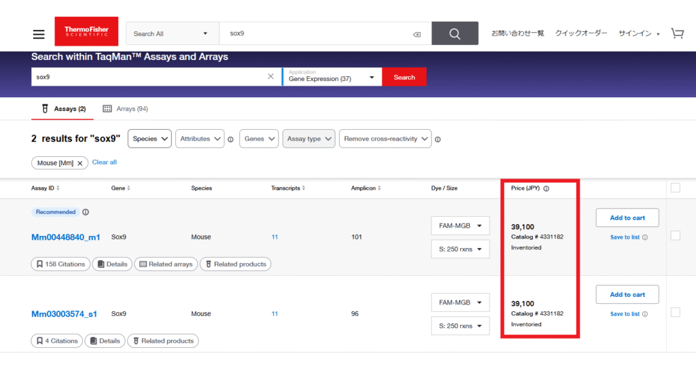Add Mm00448840_m1 to cart
This screenshot has width=696, height=367.
pyautogui.click(x=627, y=217)
